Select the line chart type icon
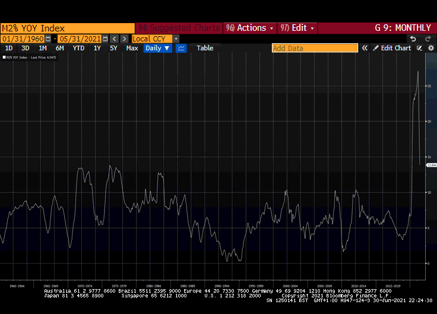Viewport: 437px width, 314px height. click(x=181, y=48)
